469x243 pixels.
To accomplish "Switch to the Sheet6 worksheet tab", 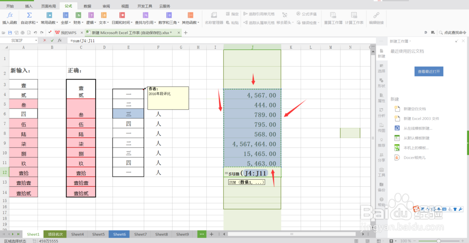I will click(119, 235).
